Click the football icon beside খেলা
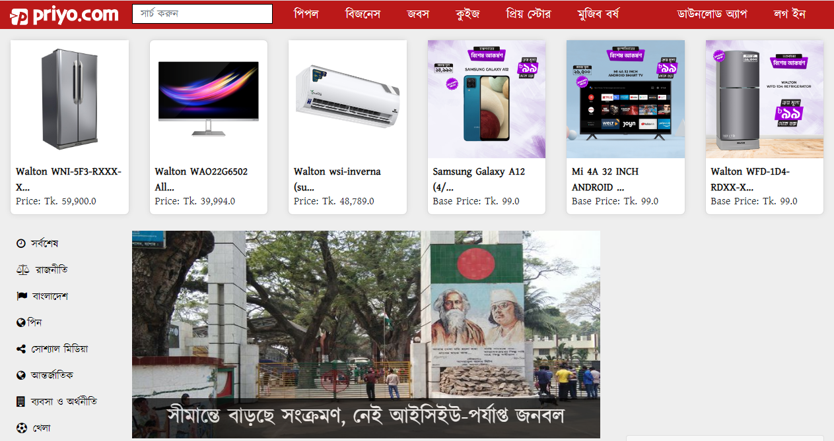Image resolution: width=834 pixels, height=441 pixels. pos(21,428)
